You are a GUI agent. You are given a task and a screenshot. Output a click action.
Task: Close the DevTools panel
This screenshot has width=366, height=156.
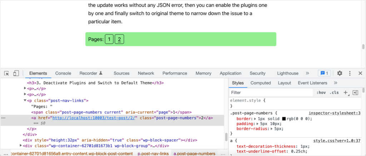[x=360, y=73]
